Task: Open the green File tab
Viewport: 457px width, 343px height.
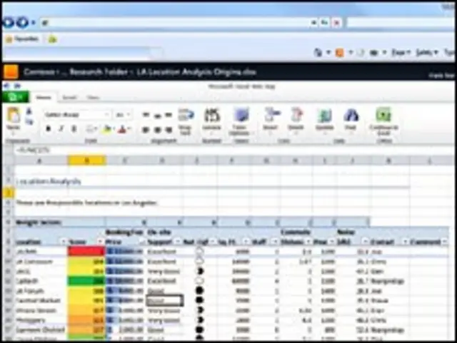Action: pos(16,97)
